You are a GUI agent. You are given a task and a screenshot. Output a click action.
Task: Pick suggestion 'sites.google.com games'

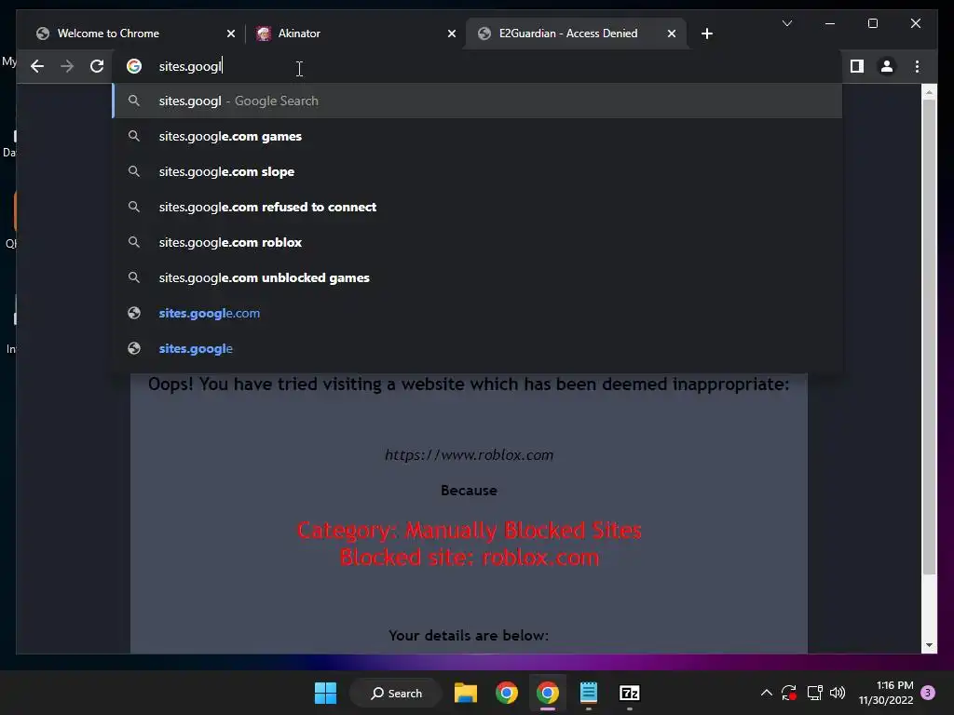point(477,136)
